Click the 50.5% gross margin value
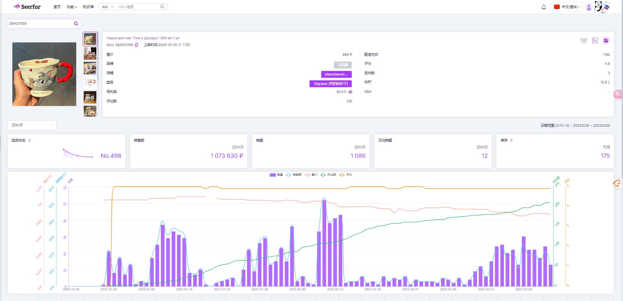This screenshot has height=301, width=623. tap(341, 92)
